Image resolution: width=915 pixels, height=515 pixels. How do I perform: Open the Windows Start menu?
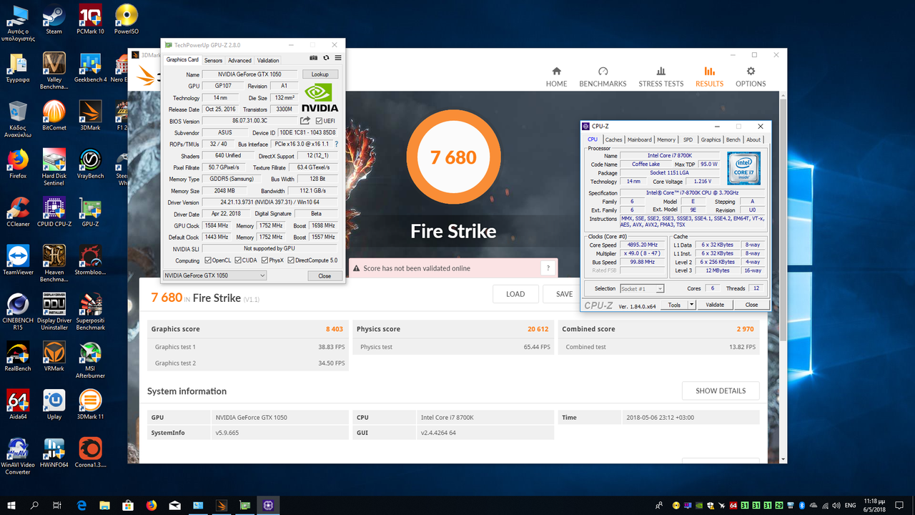pyautogui.click(x=11, y=505)
